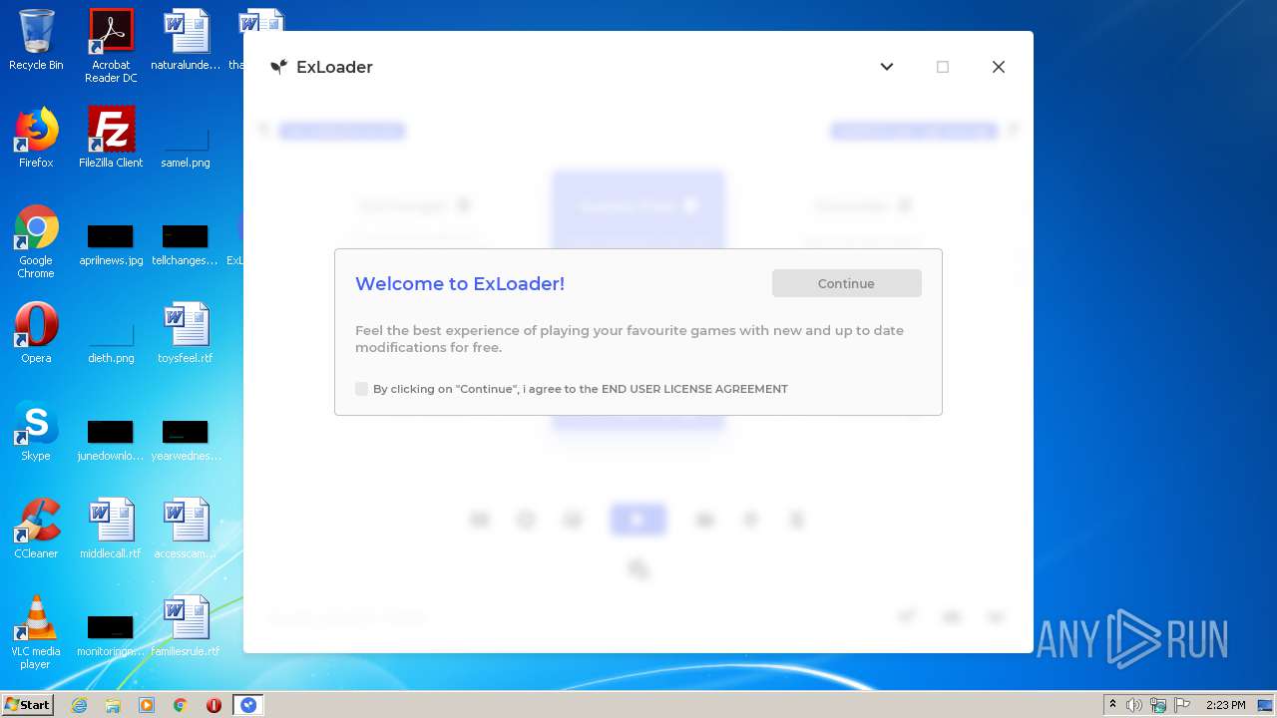Click the "Welcome to ExLoader!" heading
This screenshot has height=718, width=1277.
(x=460, y=283)
